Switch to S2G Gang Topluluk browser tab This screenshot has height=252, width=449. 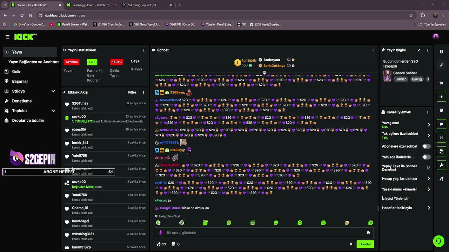[147, 5]
